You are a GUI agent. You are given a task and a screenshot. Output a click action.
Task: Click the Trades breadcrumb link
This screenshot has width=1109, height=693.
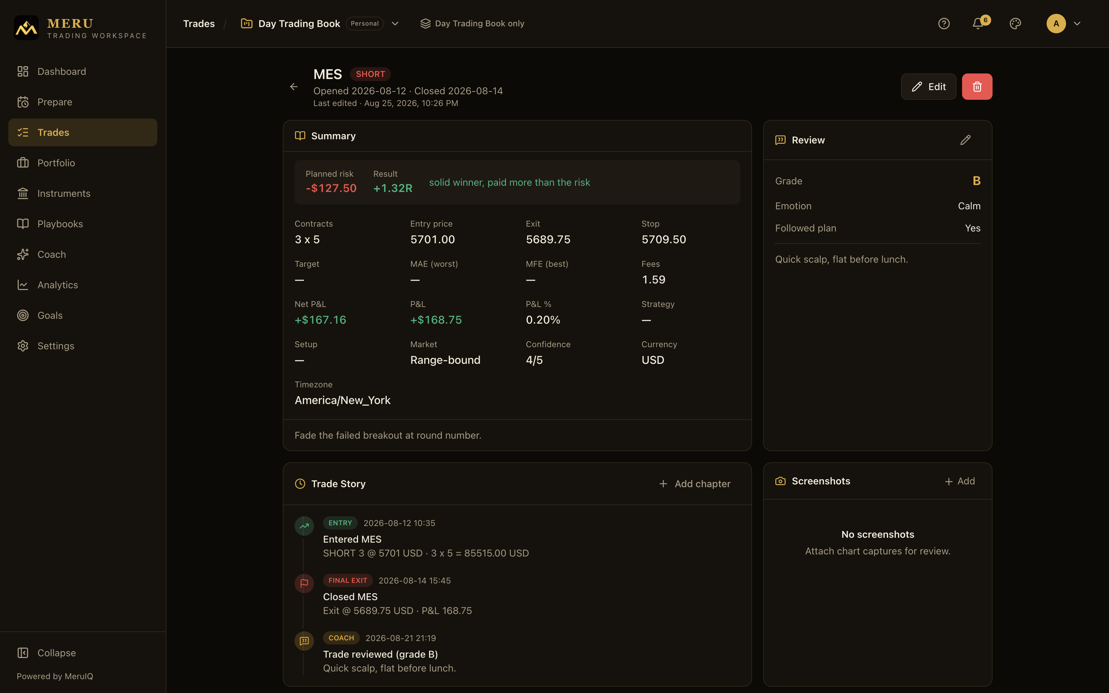tap(199, 23)
